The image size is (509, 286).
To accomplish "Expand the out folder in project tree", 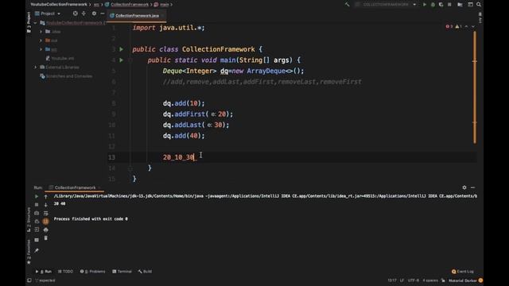I will point(41,41).
